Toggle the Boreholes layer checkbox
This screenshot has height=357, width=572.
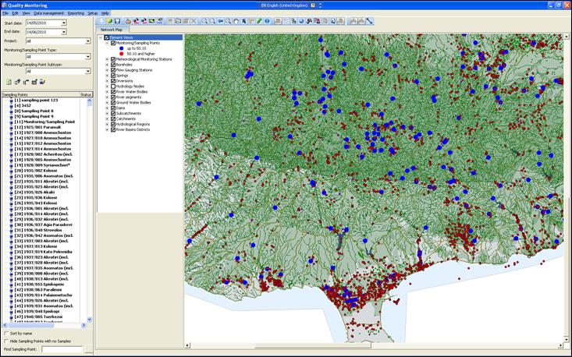114,65
